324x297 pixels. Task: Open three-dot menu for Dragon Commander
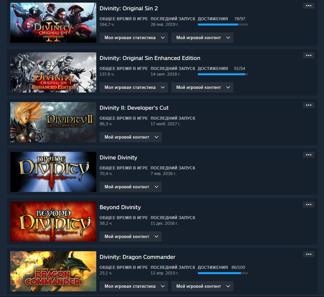pyautogui.click(x=308, y=254)
